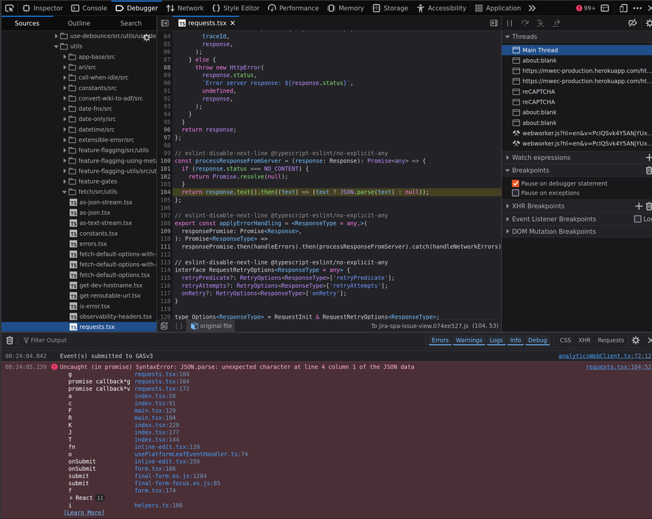Open console settings gear icon

[x=635, y=340]
